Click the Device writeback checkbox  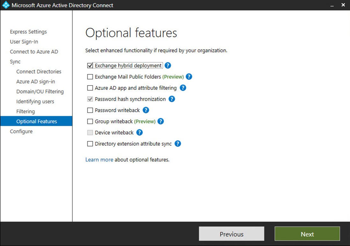[x=90, y=132]
